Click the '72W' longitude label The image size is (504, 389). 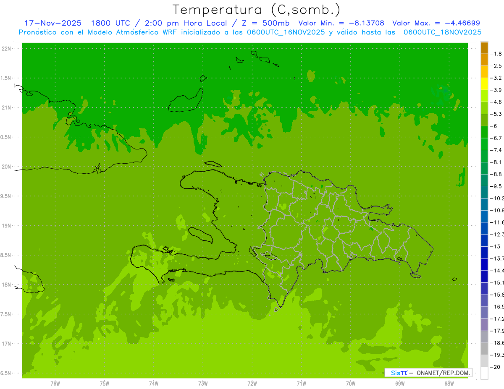point(252,383)
